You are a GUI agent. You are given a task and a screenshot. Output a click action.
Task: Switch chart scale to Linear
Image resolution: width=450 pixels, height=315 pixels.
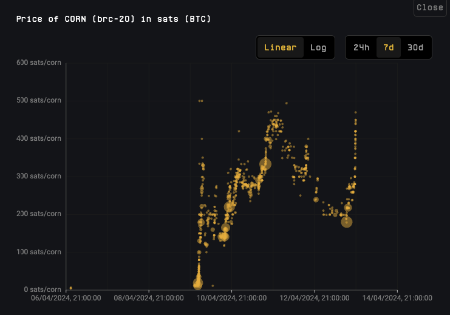pyautogui.click(x=280, y=47)
